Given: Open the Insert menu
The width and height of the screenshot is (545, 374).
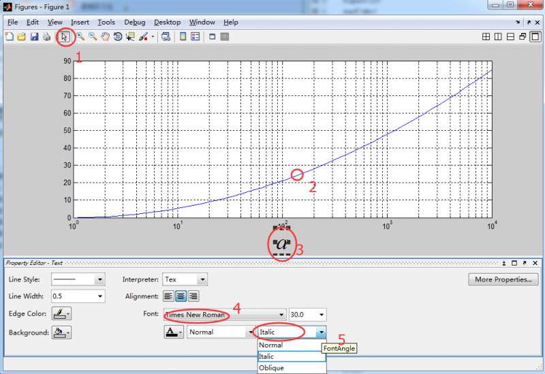Looking at the screenshot, I should click(80, 22).
